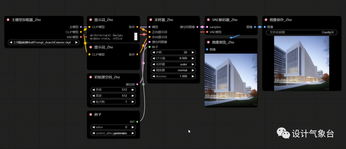Image resolution: width=346 pixels, height=149 pixels.
Task: Click the sampler 潜空间图像 output socket
Action: click(197, 27)
